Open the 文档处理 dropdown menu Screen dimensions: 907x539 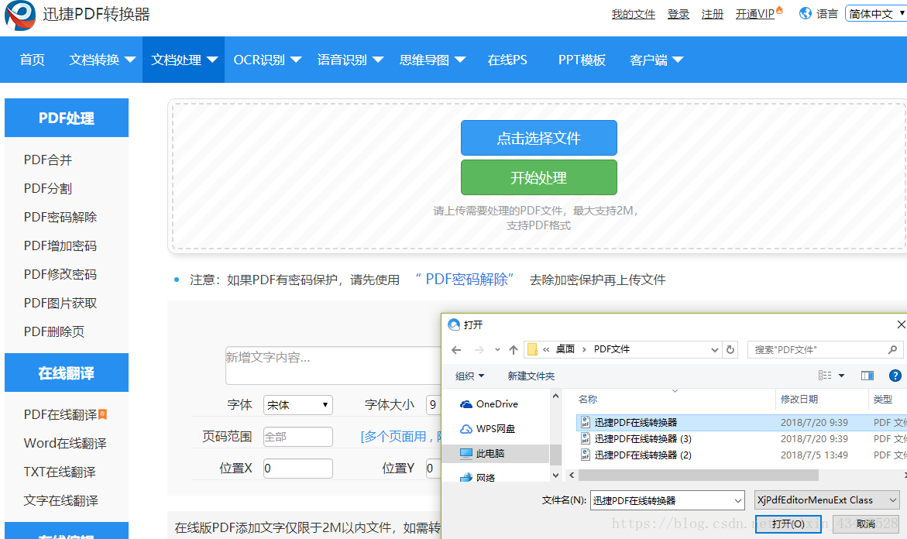tap(184, 60)
